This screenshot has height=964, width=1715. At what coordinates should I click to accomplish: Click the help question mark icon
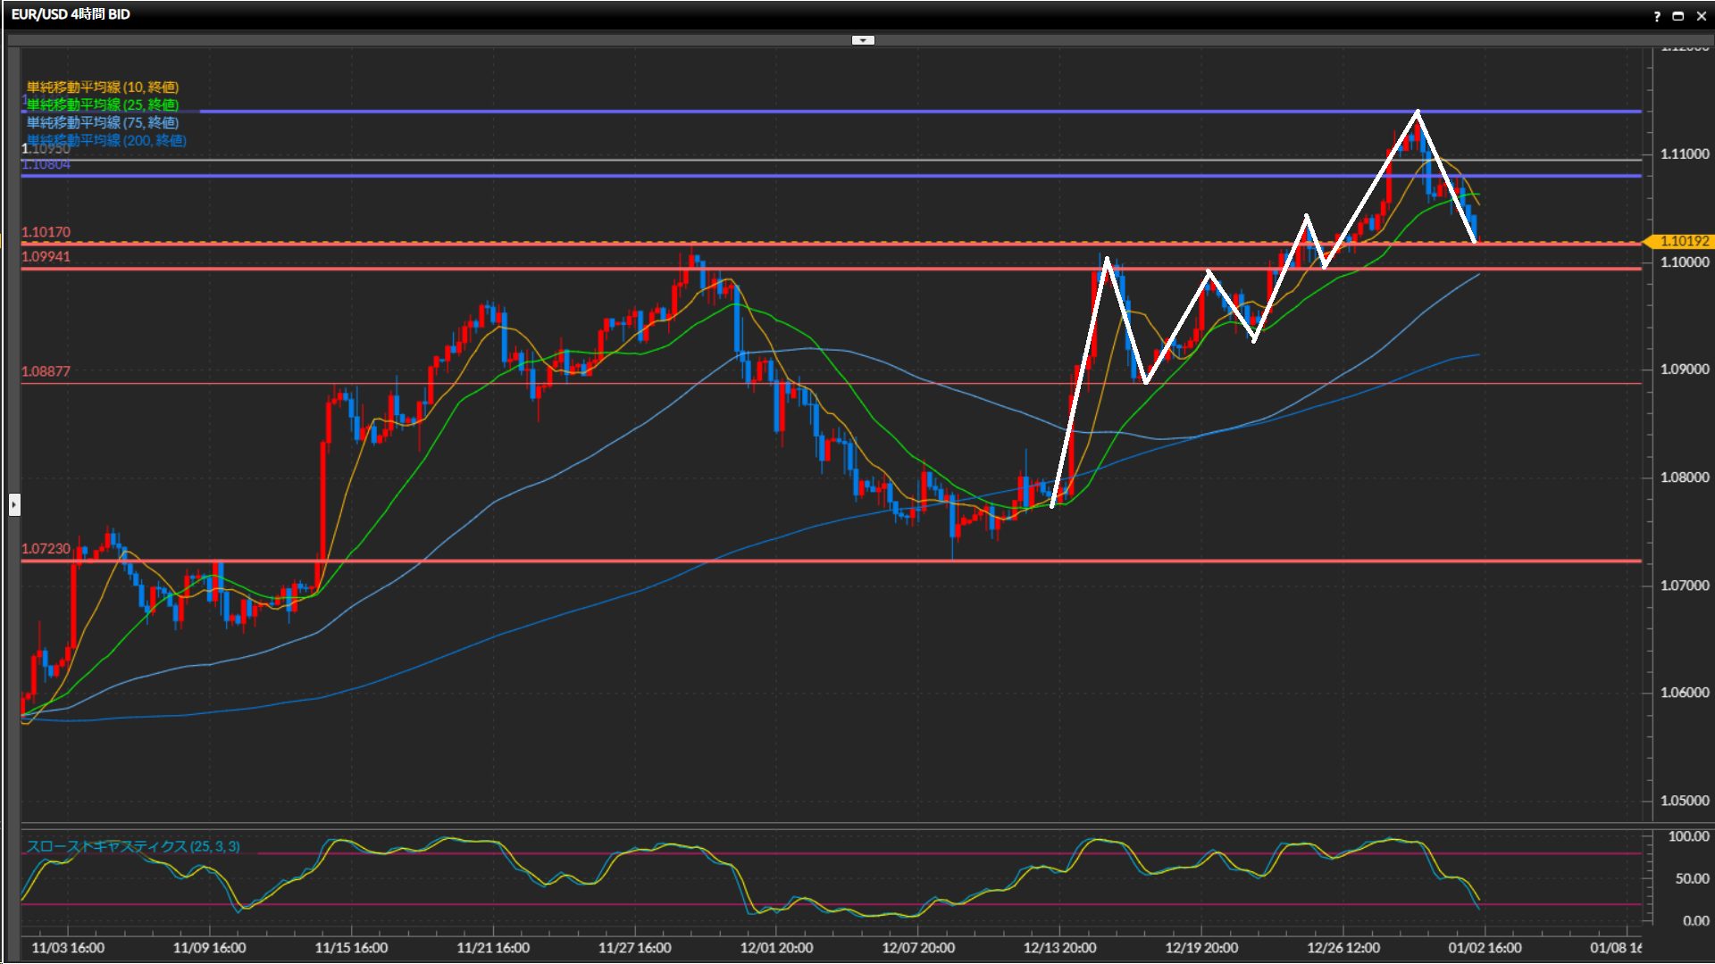pyautogui.click(x=1657, y=16)
